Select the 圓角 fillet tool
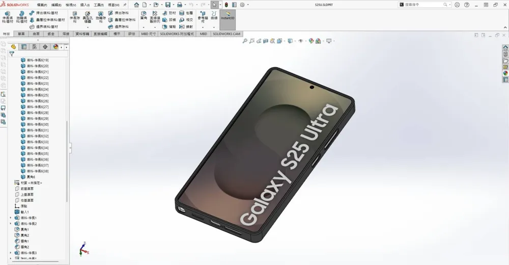The height and width of the screenshot is (265, 509). click(x=144, y=15)
